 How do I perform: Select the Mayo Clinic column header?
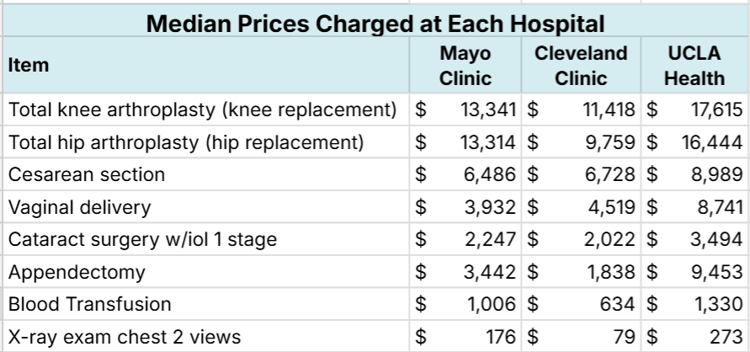point(465,66)
